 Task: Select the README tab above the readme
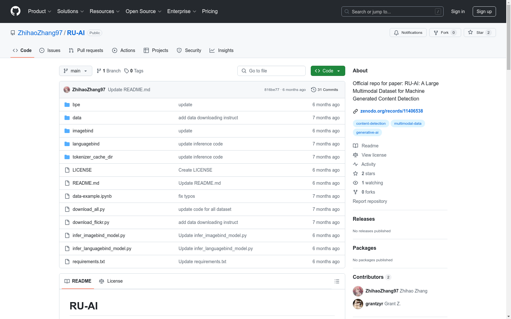coord(78,281)
